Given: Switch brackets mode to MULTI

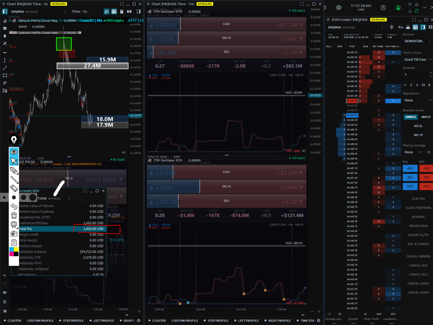Looking at the screenshot, I should point(426,117).
